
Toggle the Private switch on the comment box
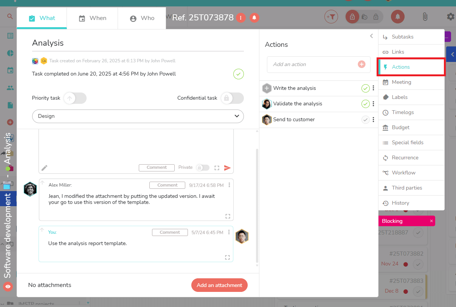point(203,167)
